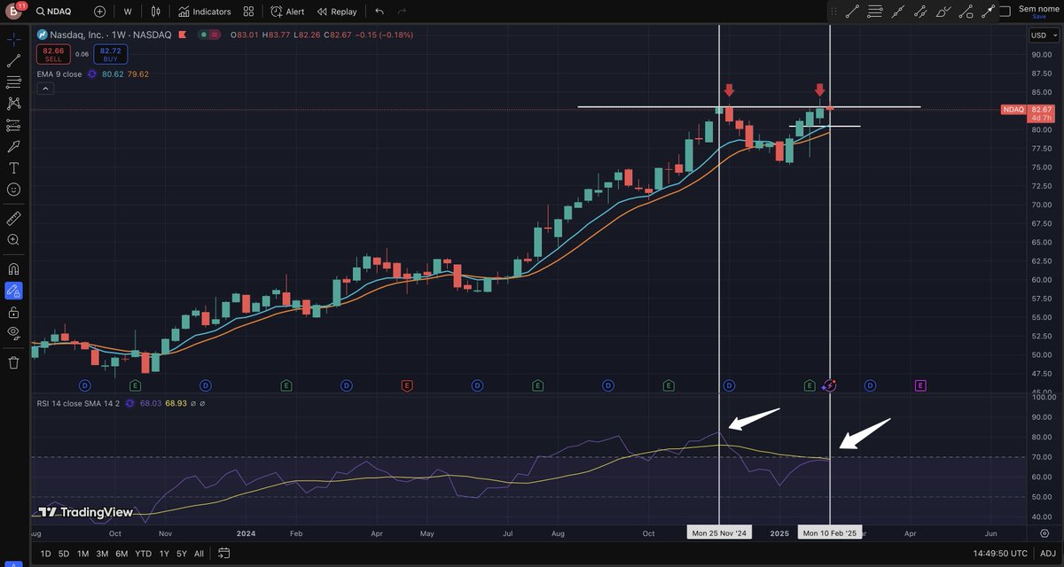This screenshot has width=1064, height=567.
Task: Select the YTD range tab
Action: [142, 553]
